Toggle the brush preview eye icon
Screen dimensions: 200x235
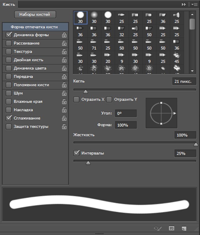click(158, 228)
